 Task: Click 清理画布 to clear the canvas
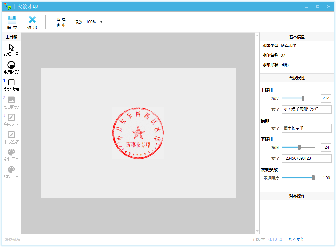61,22
